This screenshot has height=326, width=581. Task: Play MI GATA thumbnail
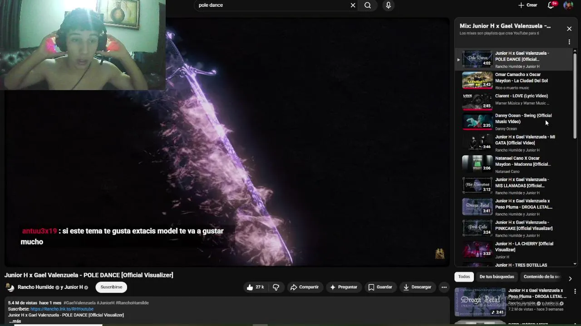point(477,142)
